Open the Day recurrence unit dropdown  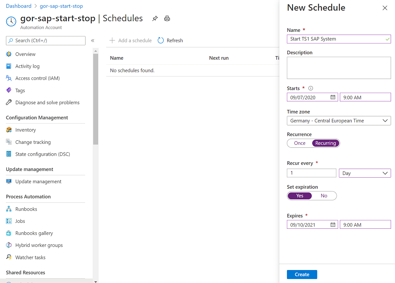[365, 173]
